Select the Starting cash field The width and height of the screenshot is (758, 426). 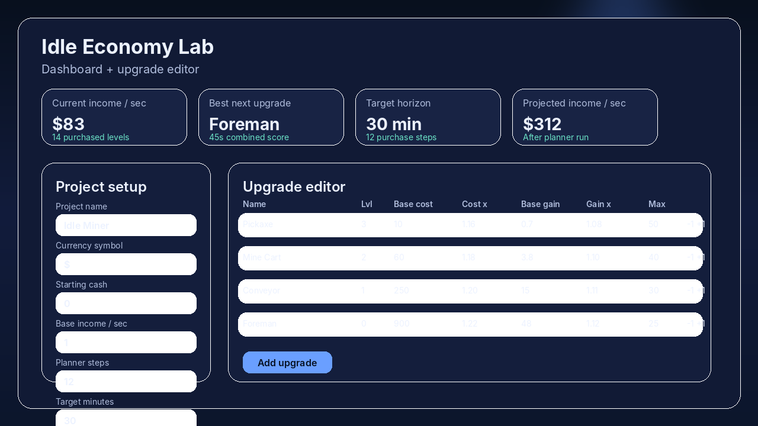point(126,304)
